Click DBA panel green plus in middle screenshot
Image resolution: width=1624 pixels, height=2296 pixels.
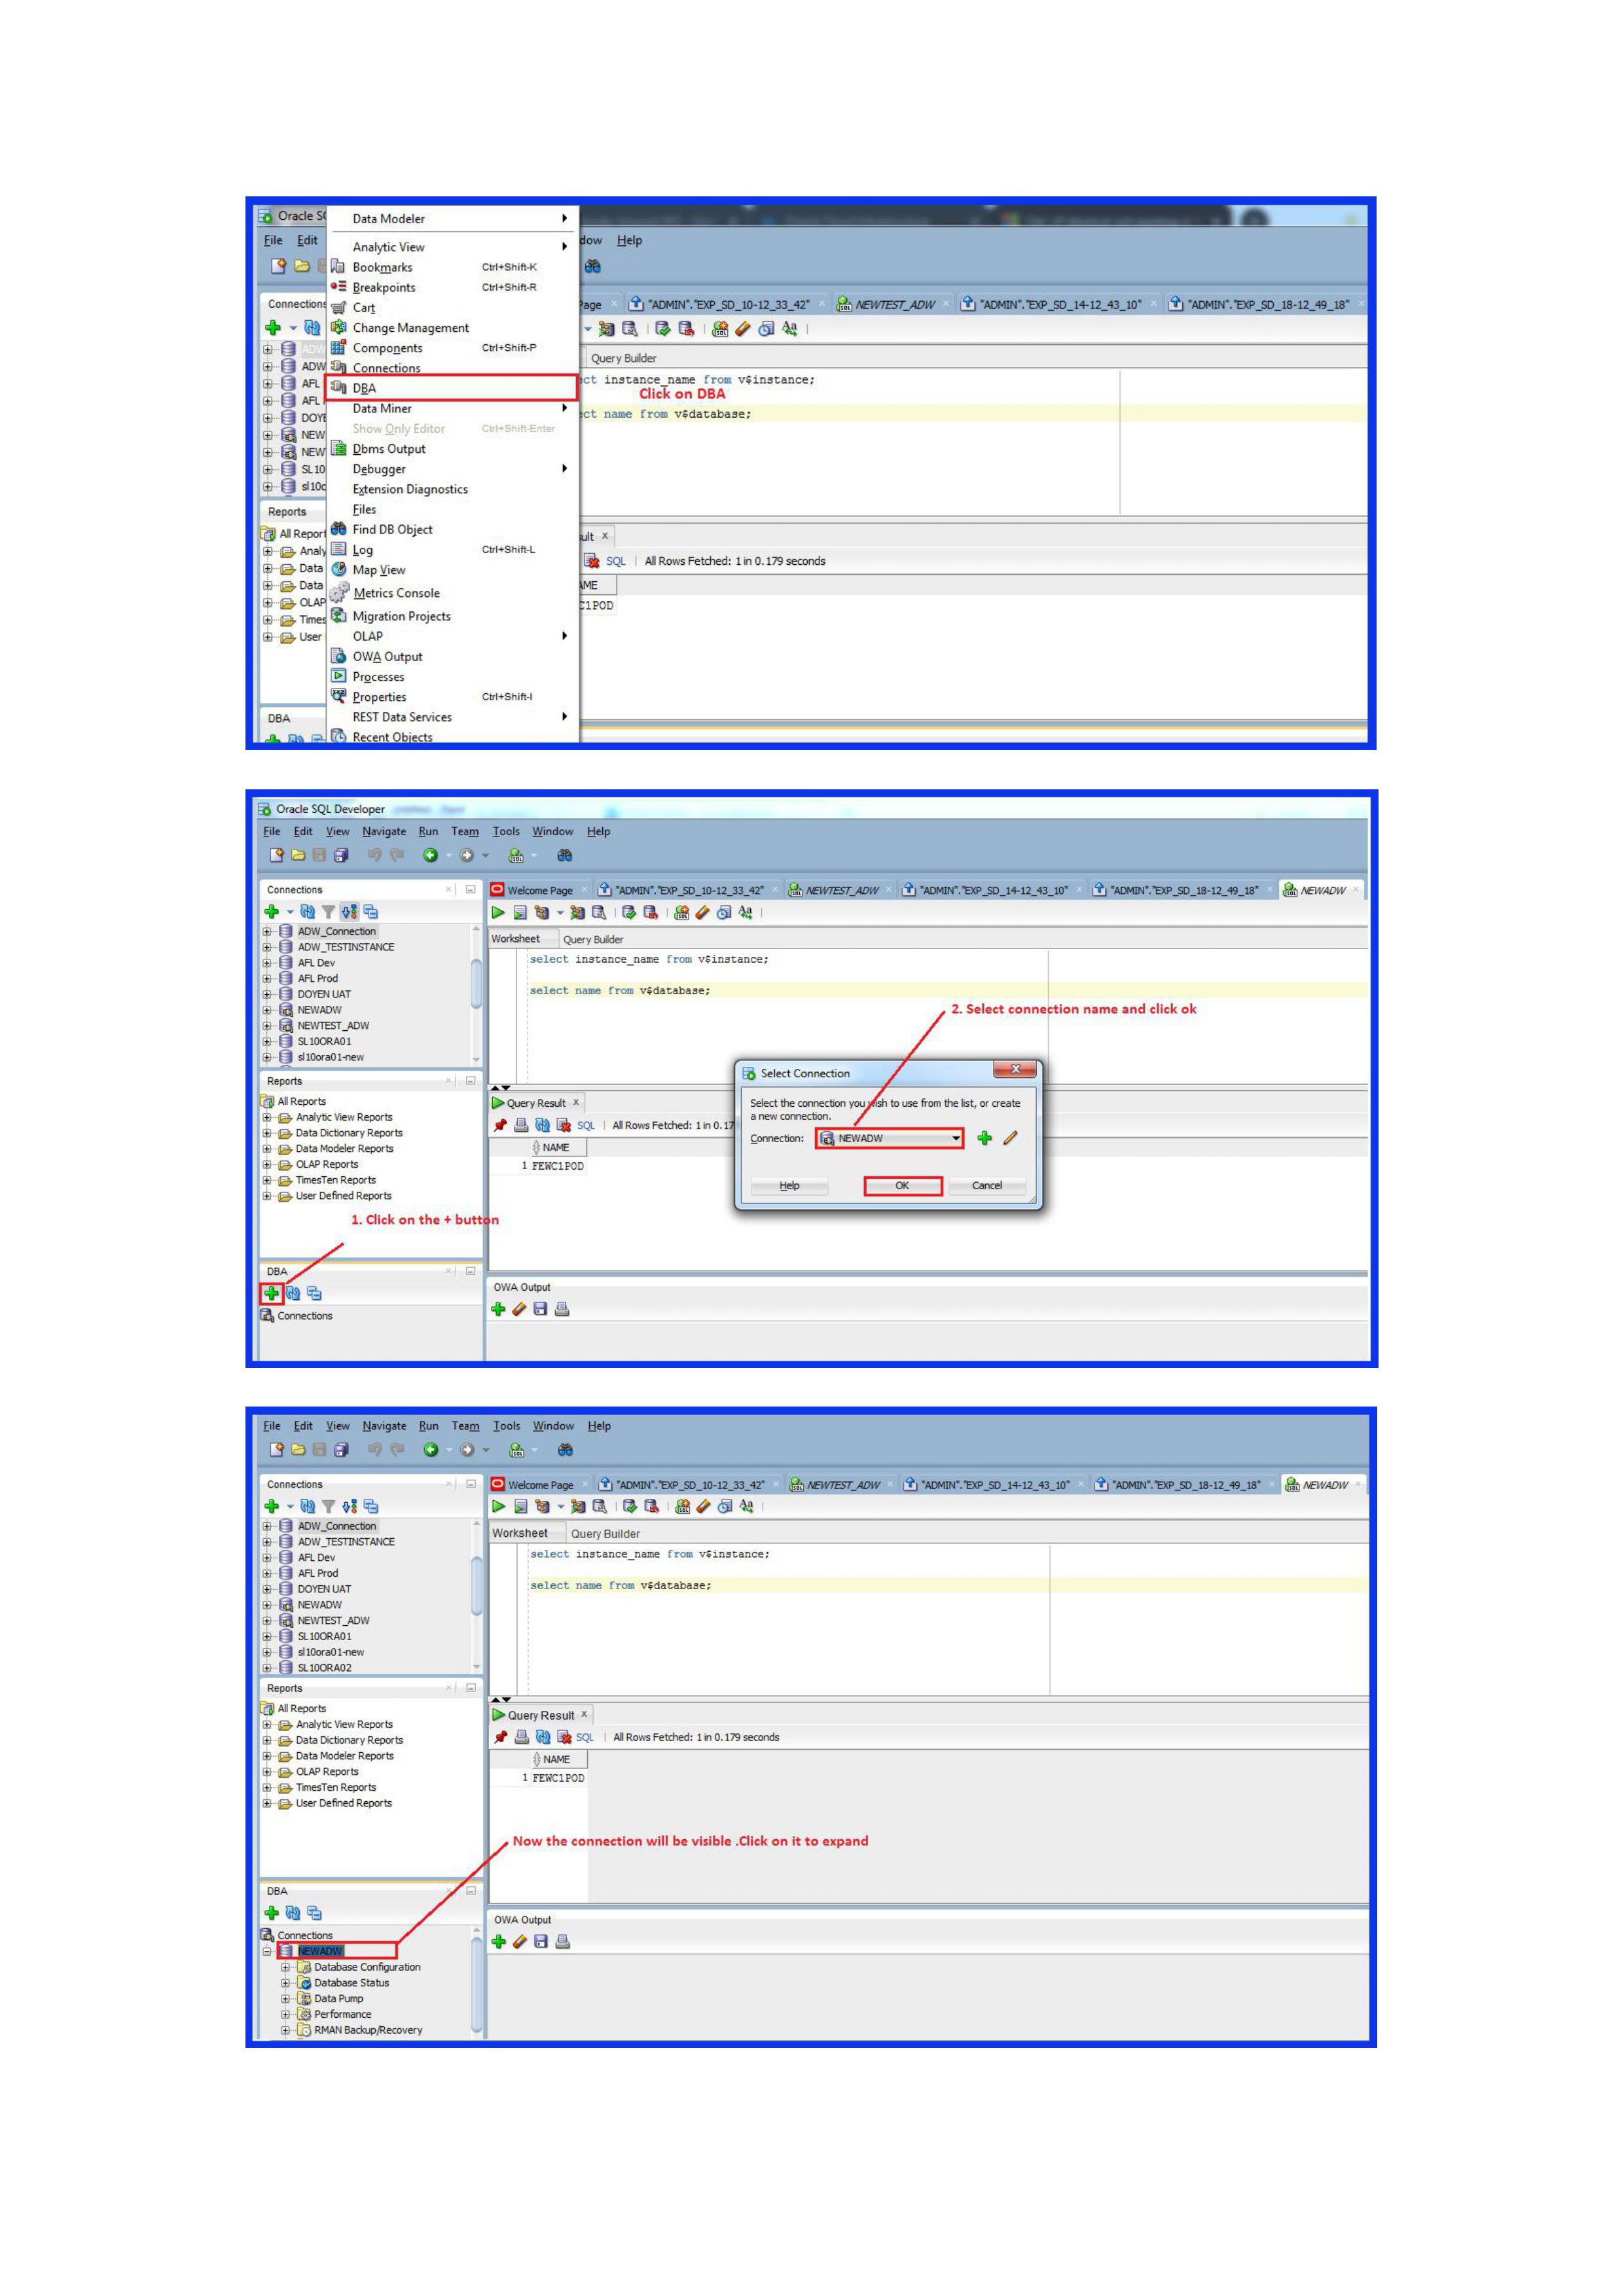pyautogui.click(x=271, y=1293)
